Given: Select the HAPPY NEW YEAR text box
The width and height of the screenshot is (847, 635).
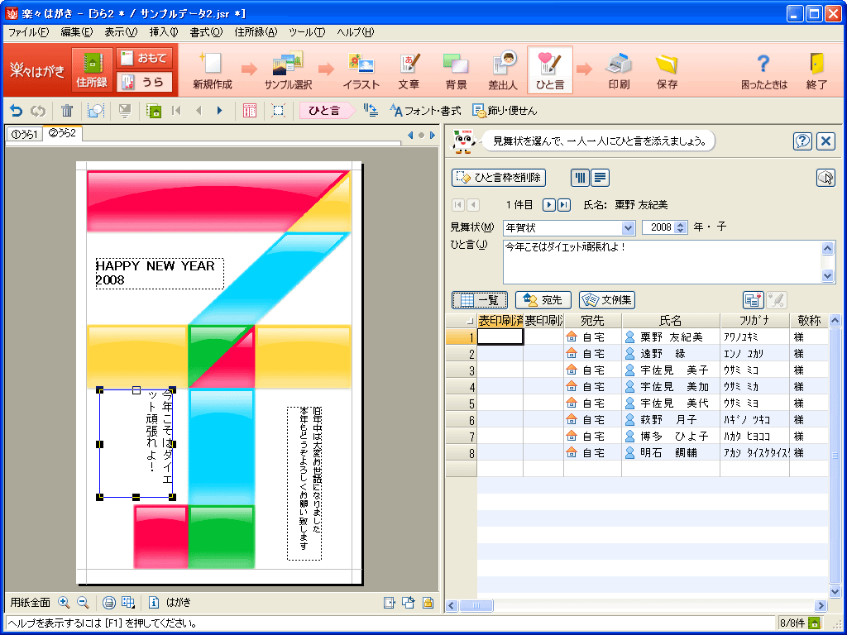Looking at the screenshot, I should pos(160,273).
